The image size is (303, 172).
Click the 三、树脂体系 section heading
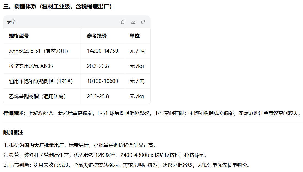[x=57, y=6]
